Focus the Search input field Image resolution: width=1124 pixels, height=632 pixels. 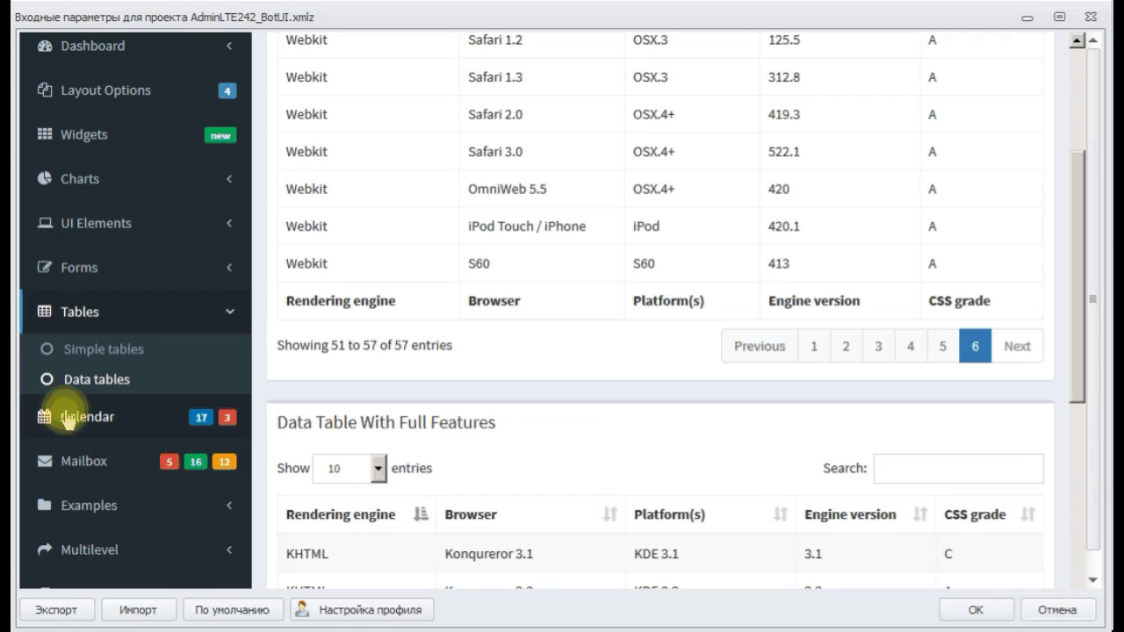tap(958, 469)
